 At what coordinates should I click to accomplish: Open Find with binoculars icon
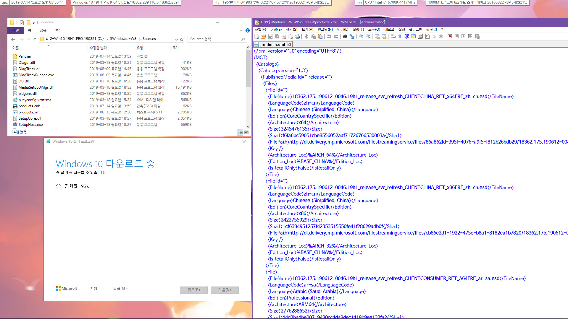(345, 36)
